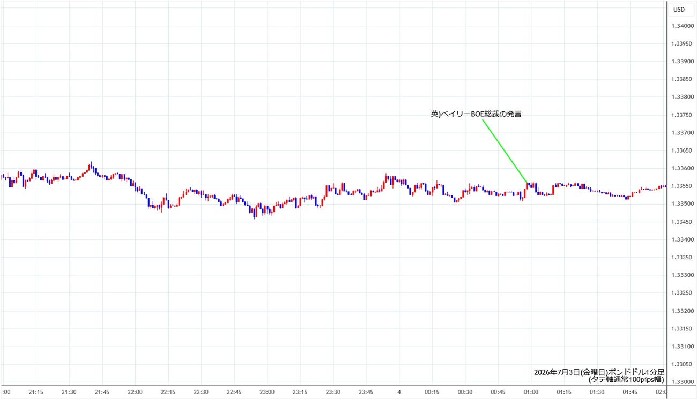Image resolution: width=697 pixels, height=399 pixels.
Task: Click the 23:00 time axis label
Action: click(x=267, y=392)
